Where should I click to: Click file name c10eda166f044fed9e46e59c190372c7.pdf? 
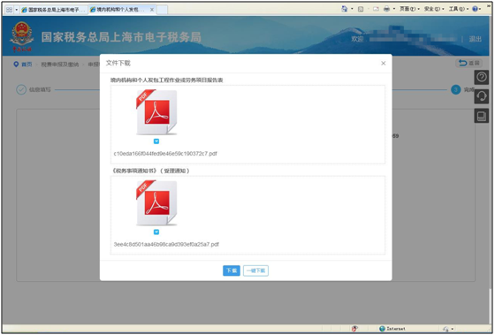click(x=165, y=154)
